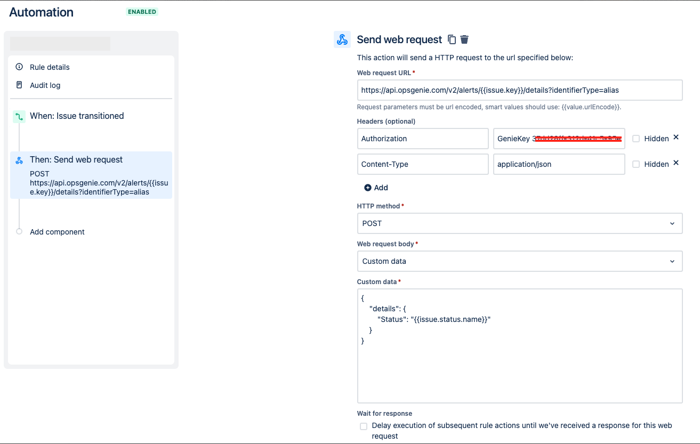Click the Add component circle marker

[19, 232]
